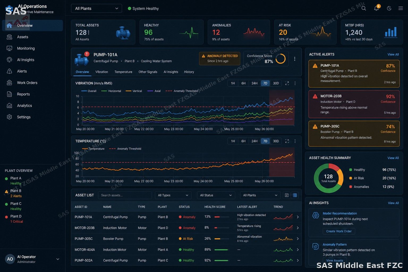Open the search icon in top bar
This screenshot has width=408, height=272.
(x=364, y=8)
